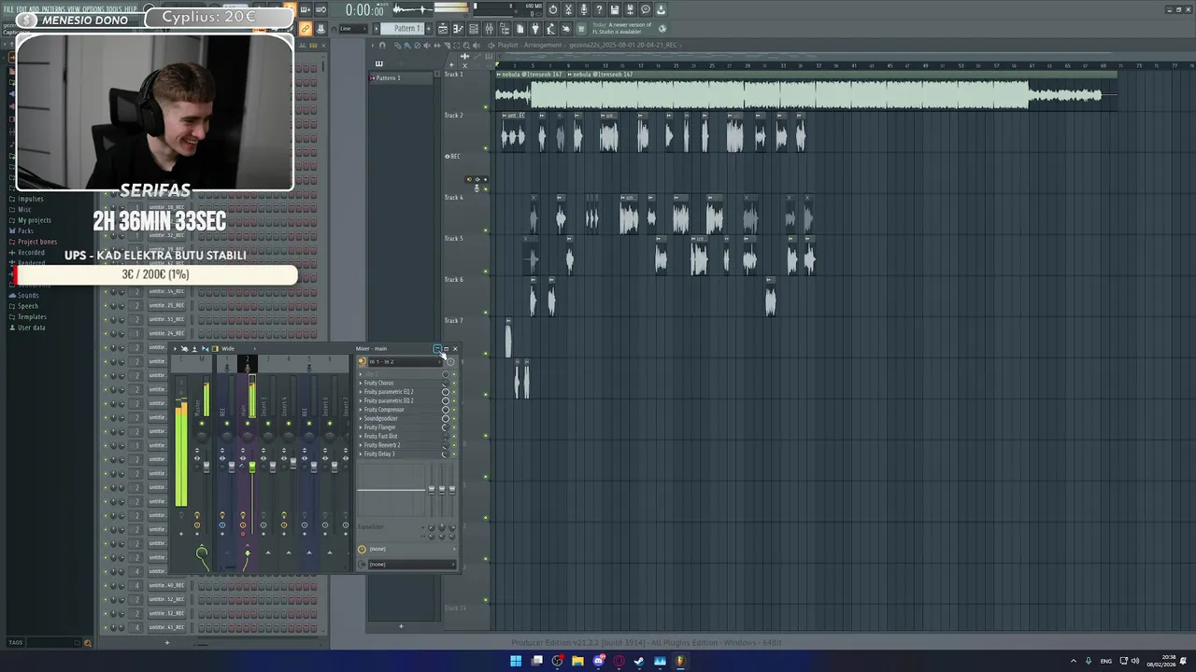Click the chat bubble icon in the toolbar
1196x672 pixels.
pyautogui.click(x=646, y=10)
